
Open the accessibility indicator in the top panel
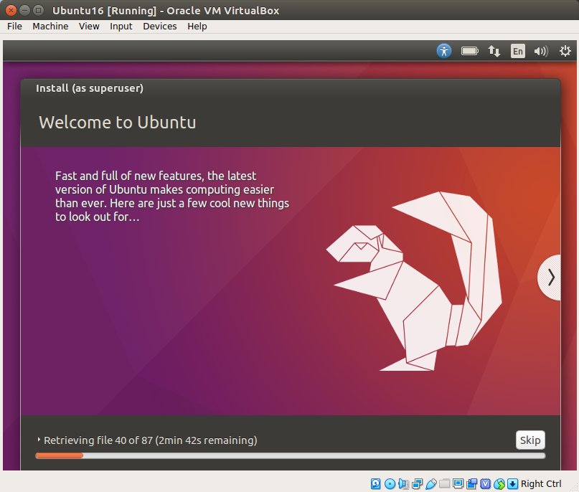click(x=444, y=51)
